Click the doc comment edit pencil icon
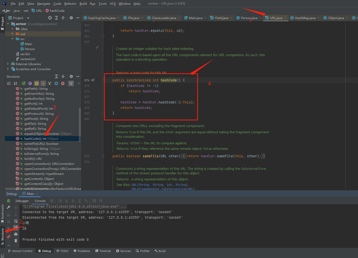Viewport: 358px width, 258px height. point(97,47)
